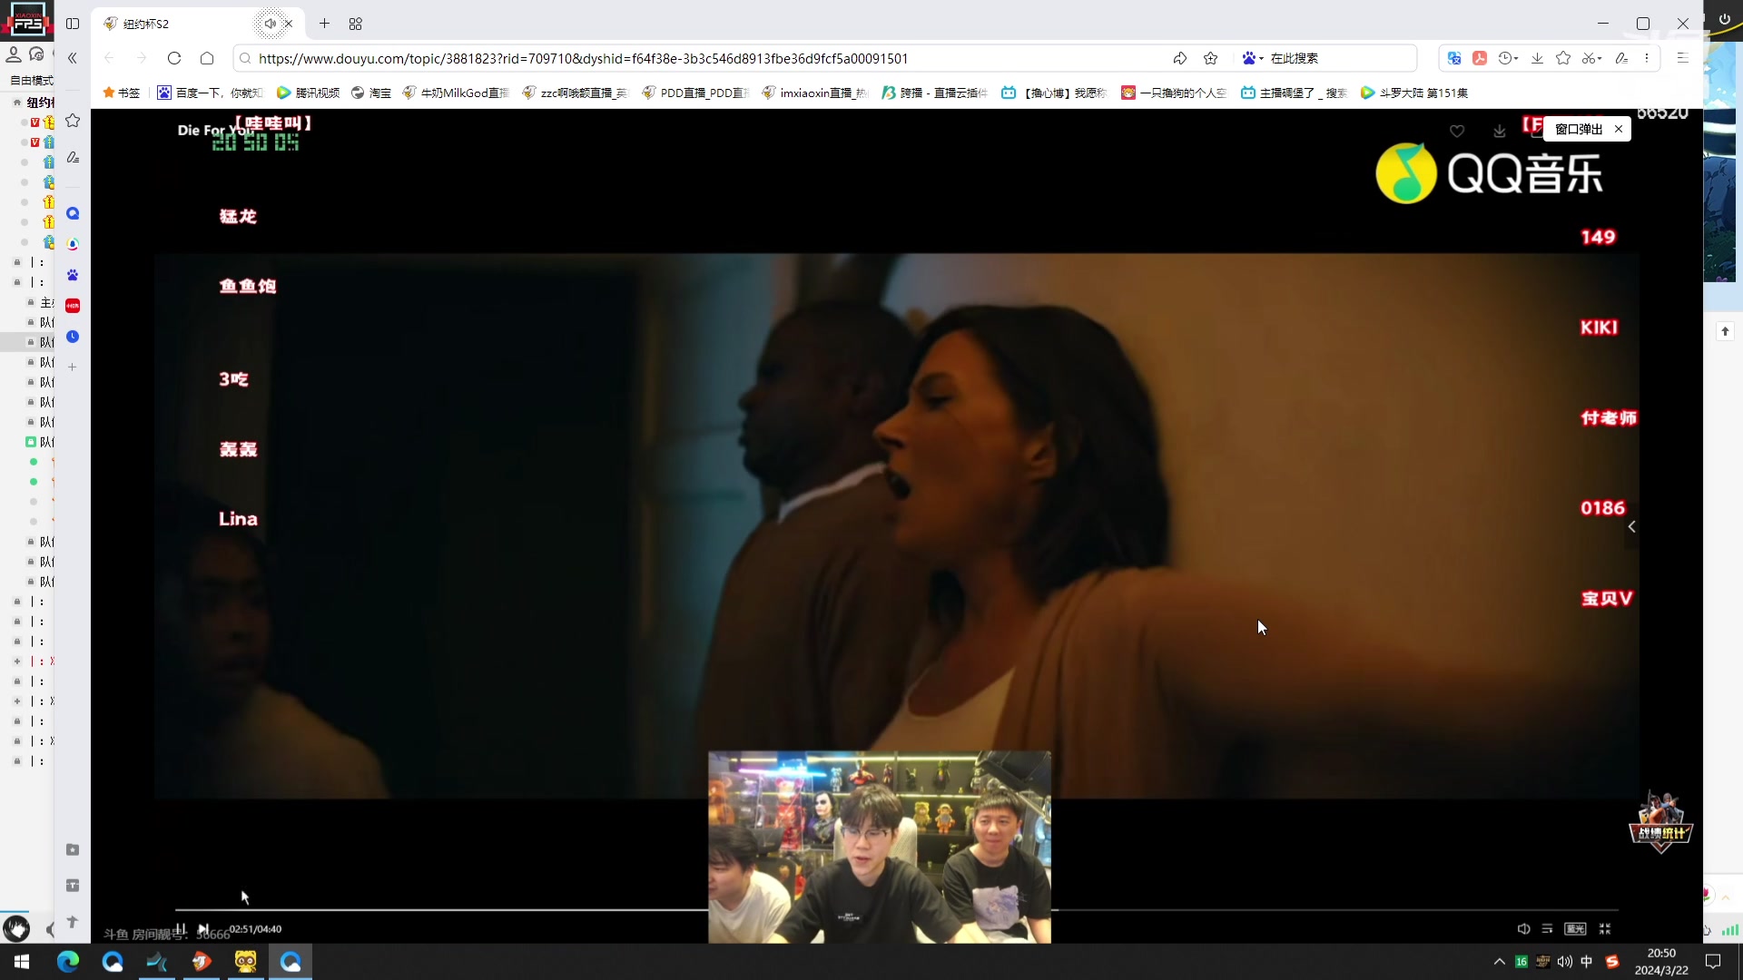Go to the browser home page
The width and height of the screenshot is (1743, 980).
point(207,58)
